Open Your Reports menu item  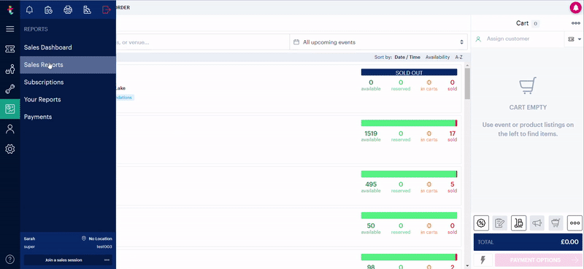pyautogui.click(x=68, y=99)
